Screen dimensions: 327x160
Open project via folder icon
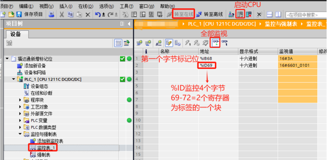[12, 14]
